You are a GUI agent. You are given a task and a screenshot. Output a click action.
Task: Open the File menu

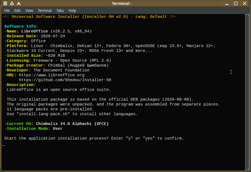[7, 11]
